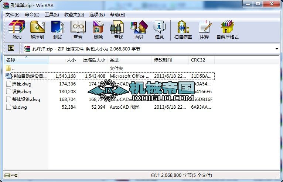
Task: Expand the address bar dropdown arrow
Action: 277,49
